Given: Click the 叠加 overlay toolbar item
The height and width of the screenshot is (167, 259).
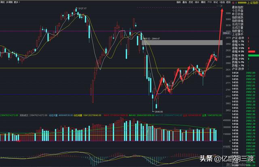Looking at the screenshot, I should pyautogui.click(x=185, y=2).
